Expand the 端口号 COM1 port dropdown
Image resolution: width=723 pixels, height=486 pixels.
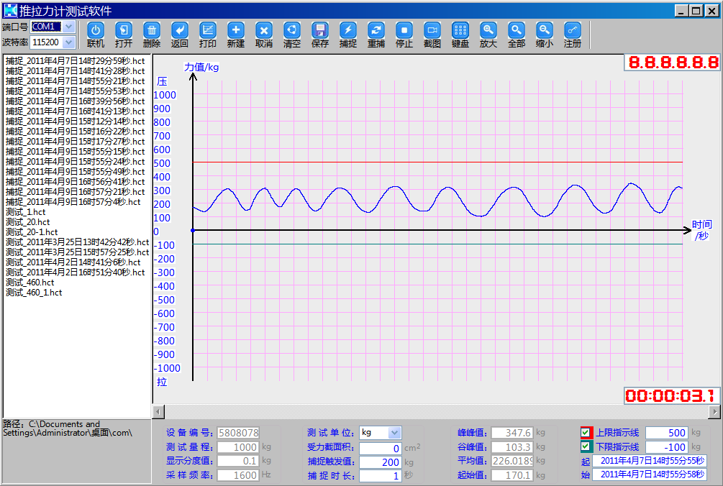(68, 27)
